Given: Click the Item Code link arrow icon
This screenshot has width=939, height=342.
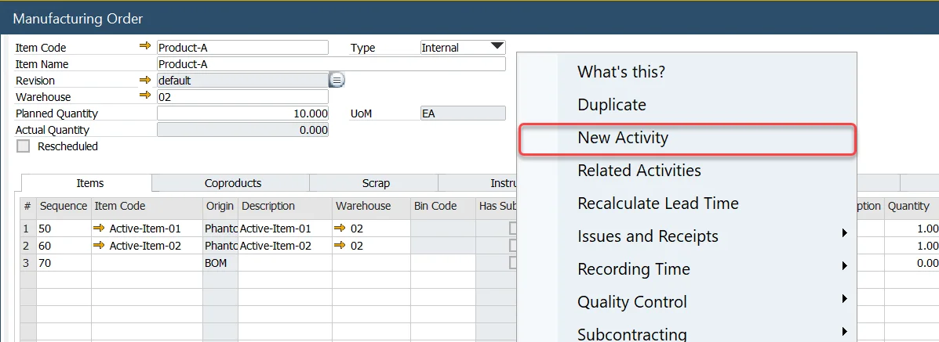Looking at the screenshot, I should pos(144,47).
